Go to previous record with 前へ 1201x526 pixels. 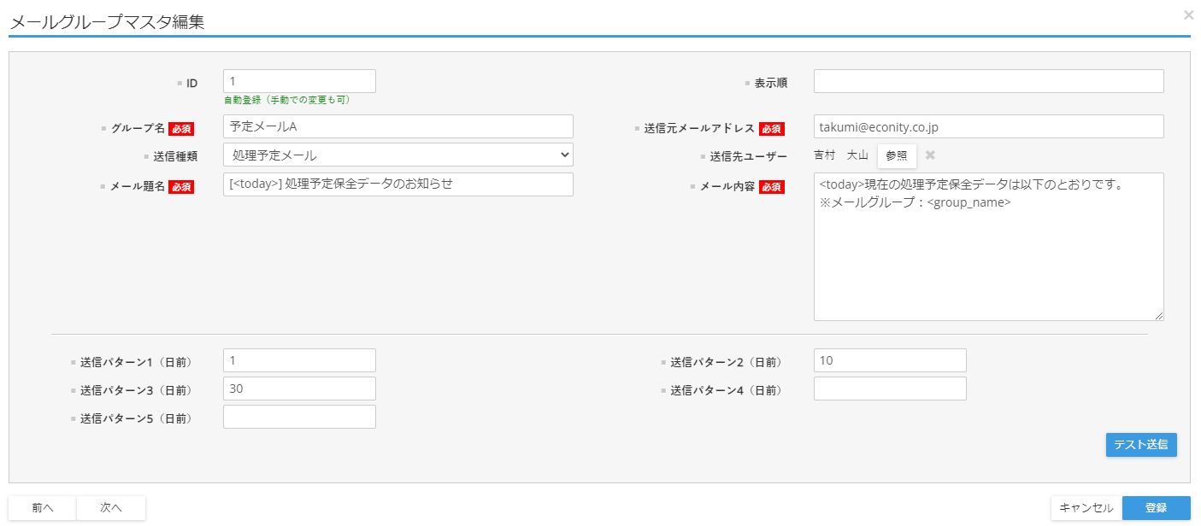pyautogui.click(x=43, y=507)
